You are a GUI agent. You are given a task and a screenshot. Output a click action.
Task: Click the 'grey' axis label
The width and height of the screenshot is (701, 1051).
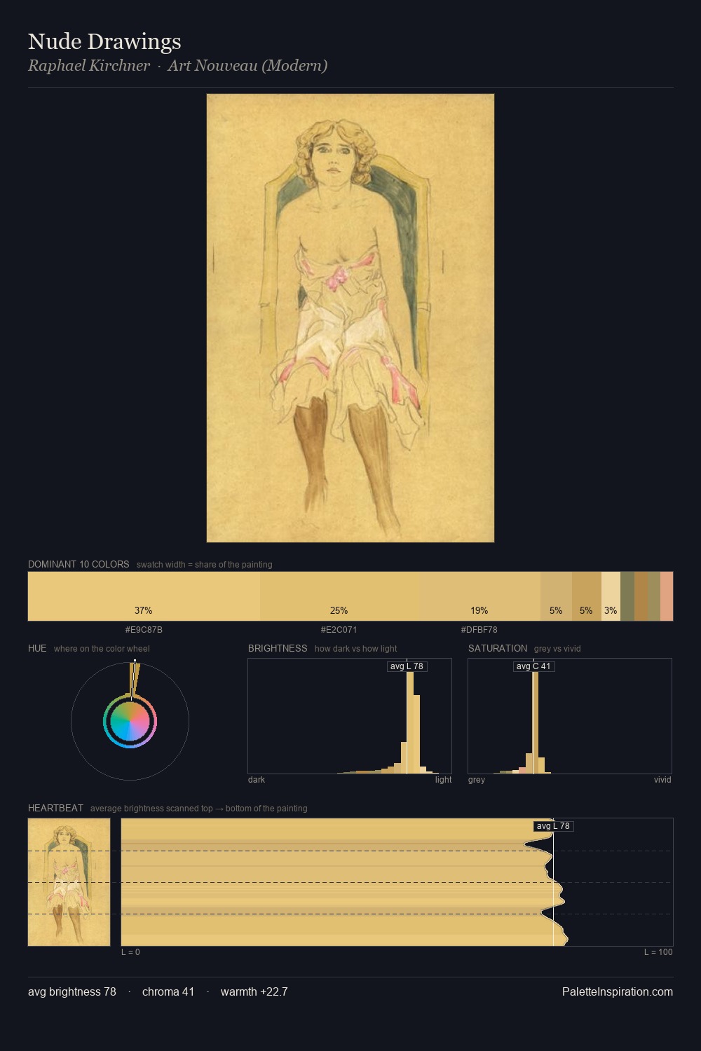click(x=477, y=780)
